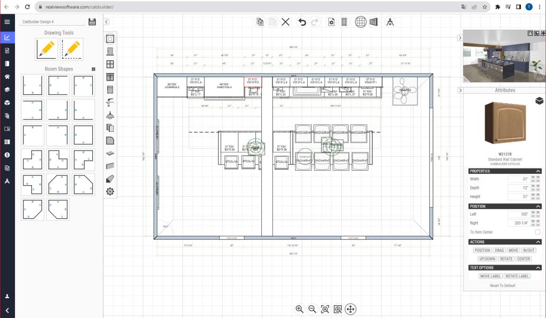Image resolution: width=546 pixels, height=318 pixels.
Task: Zoom in with the plus magnifier
Action: coord(300,309)
